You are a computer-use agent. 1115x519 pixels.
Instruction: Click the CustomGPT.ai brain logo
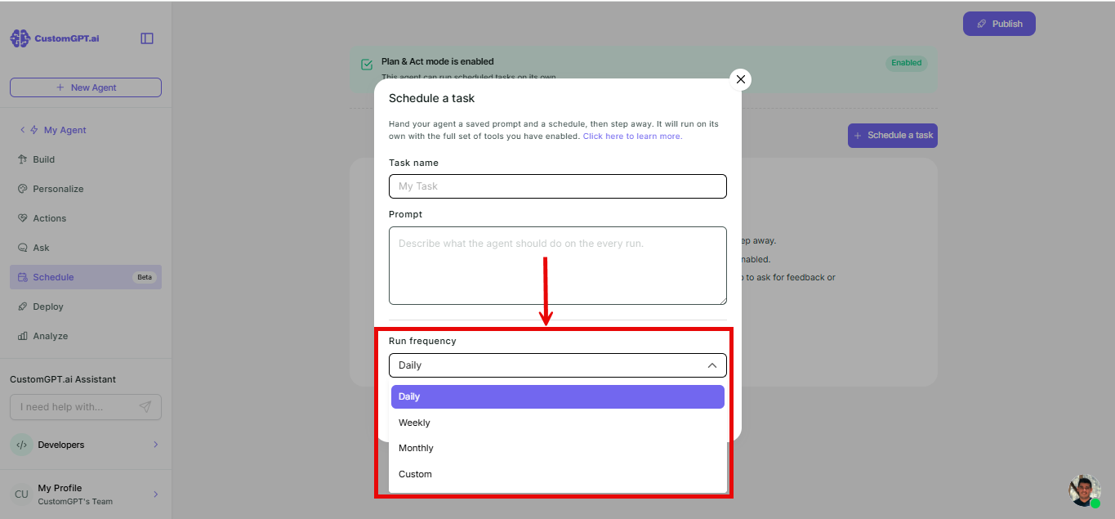coord(20,38)
